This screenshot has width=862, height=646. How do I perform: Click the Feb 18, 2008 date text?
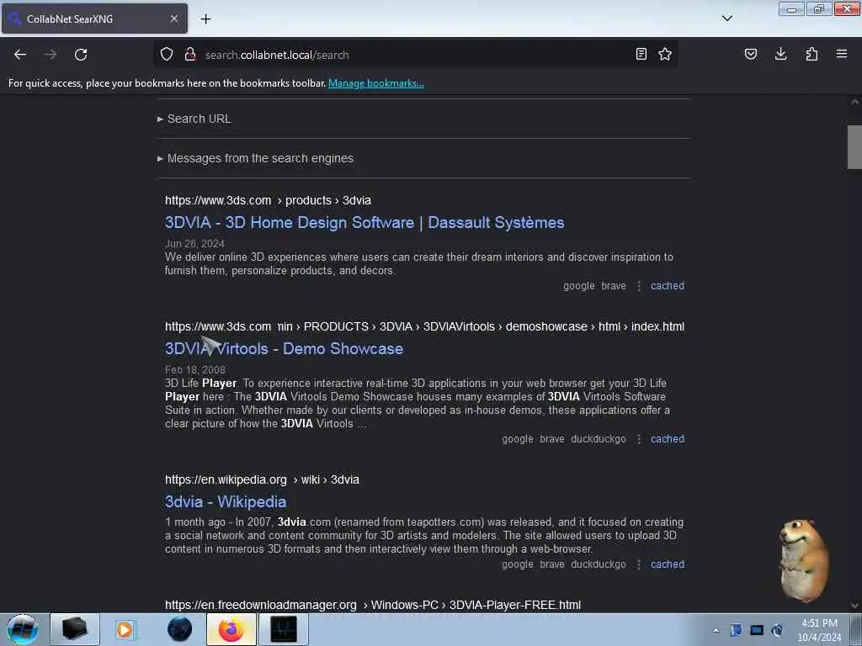pyautogui.click(x=195, y=370)
